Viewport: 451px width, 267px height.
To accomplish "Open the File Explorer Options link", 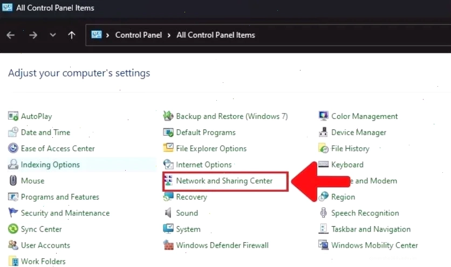I will [x=211, y=149].
